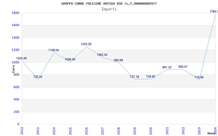Click the 800 y-axis tick label
The width and height of the screenshot is (218, 136).
tap(17, 75)
